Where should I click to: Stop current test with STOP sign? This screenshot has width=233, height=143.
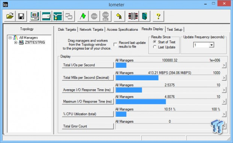pos(94,16)
